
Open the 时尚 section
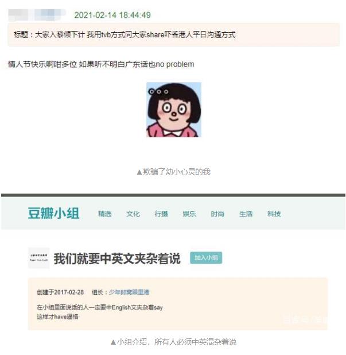click(217, 214)
